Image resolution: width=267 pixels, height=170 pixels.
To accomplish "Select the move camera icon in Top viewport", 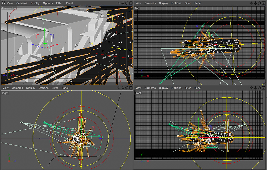I will click(x=251, y=3).
